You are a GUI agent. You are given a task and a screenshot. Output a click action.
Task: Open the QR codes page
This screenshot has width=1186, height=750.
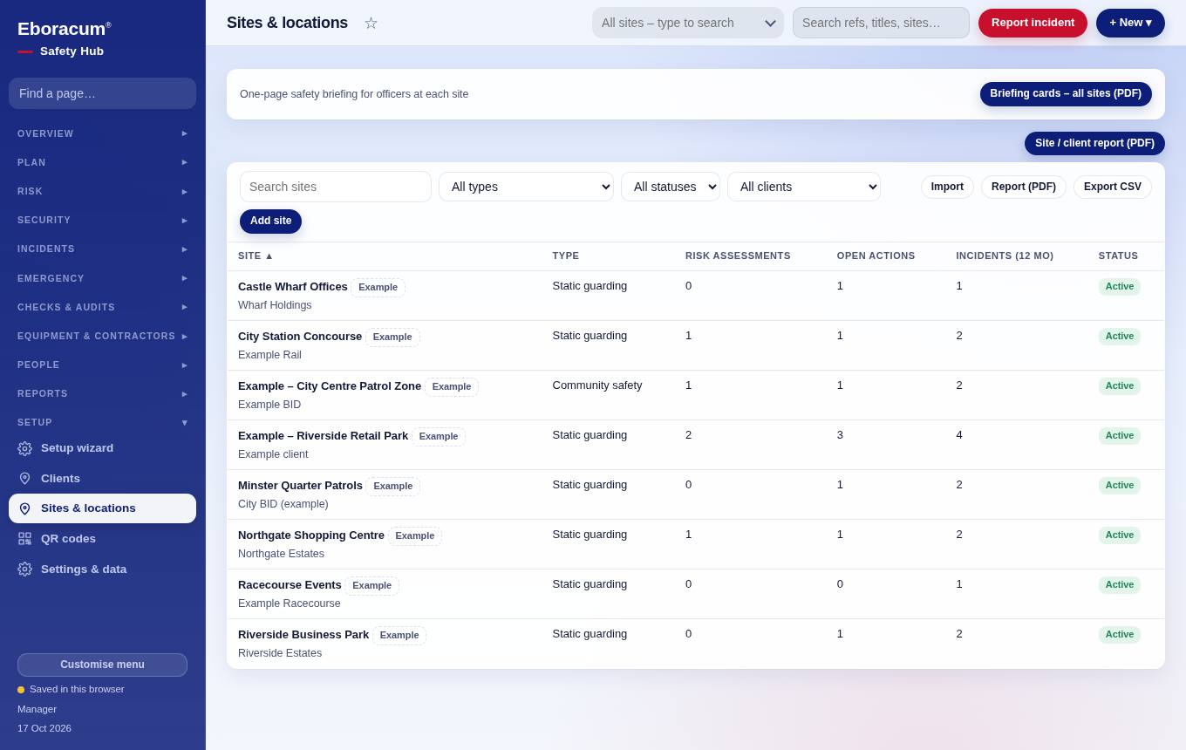tap(102, 539)
